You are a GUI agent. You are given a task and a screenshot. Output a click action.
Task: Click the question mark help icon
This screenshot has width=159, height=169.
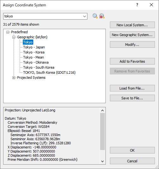pos(137,5)
